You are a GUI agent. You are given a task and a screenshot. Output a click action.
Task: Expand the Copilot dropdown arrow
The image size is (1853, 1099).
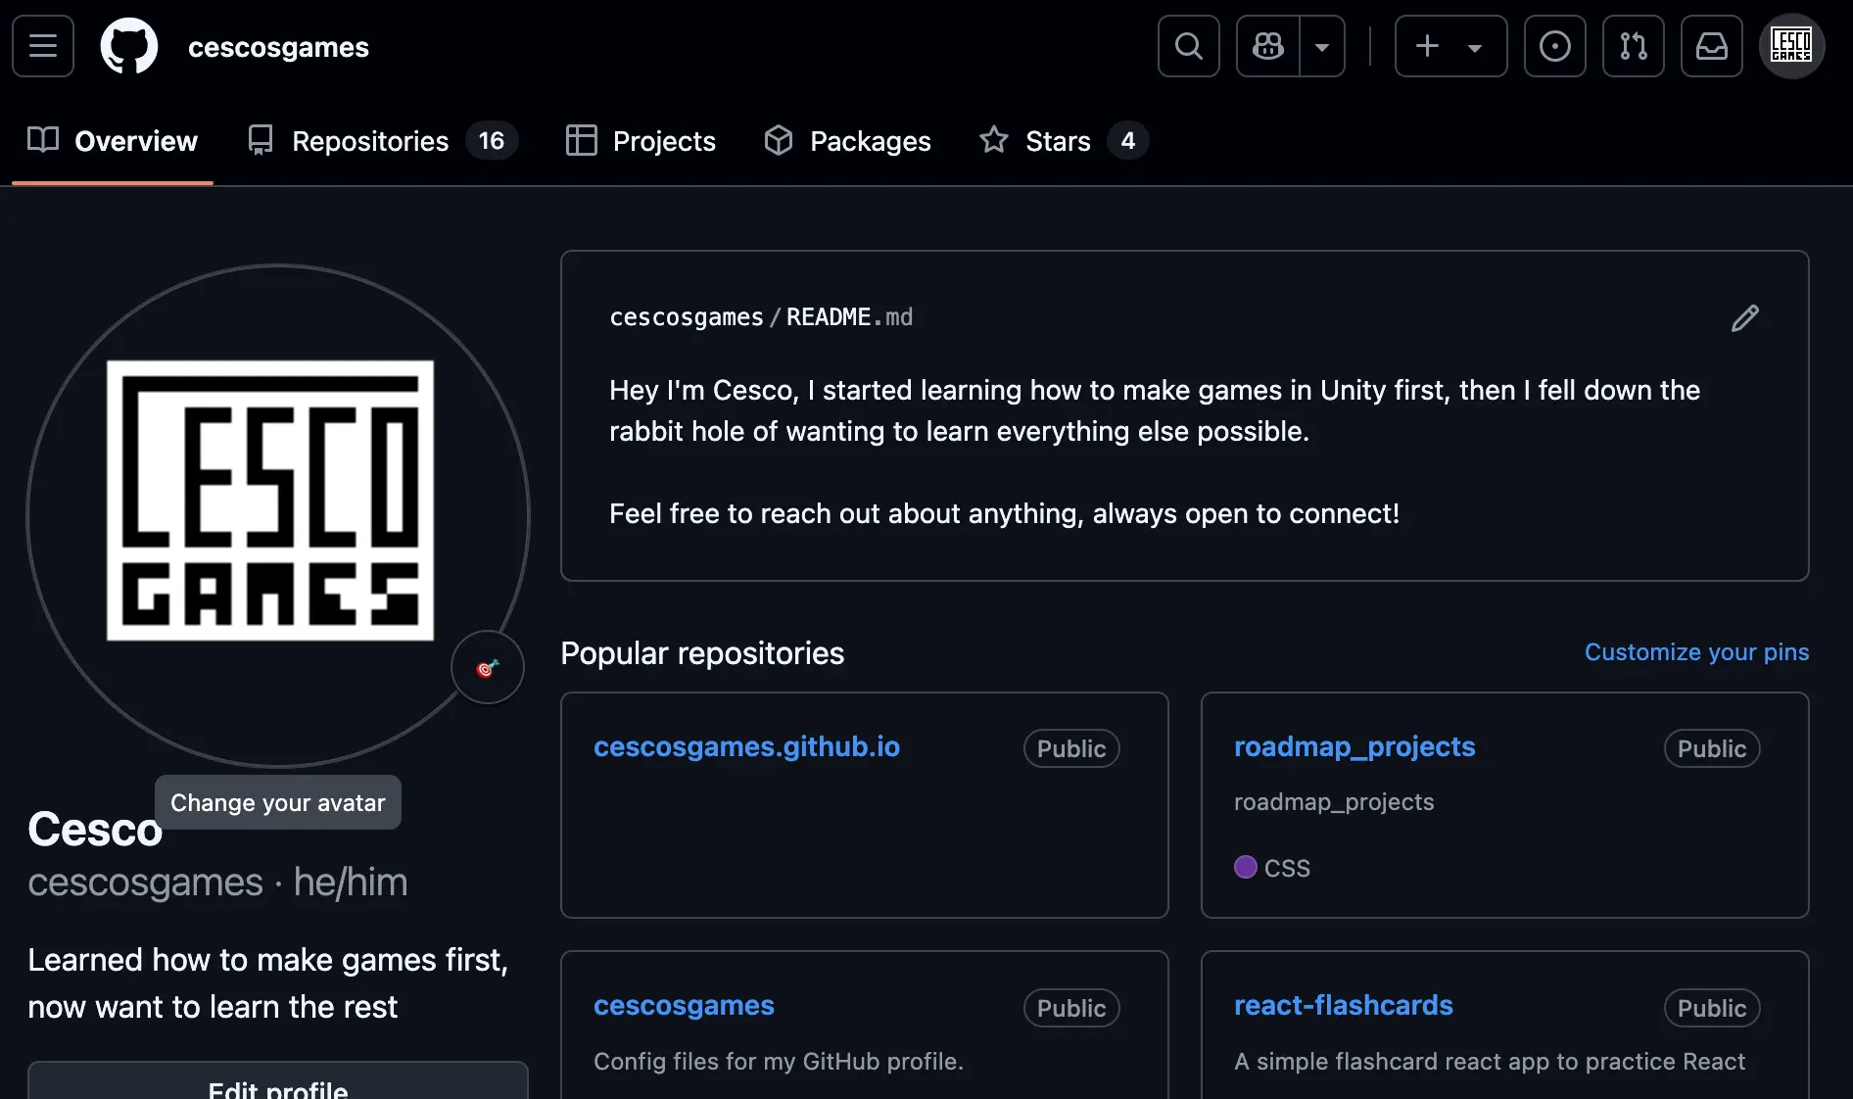tap(1322, 46)
